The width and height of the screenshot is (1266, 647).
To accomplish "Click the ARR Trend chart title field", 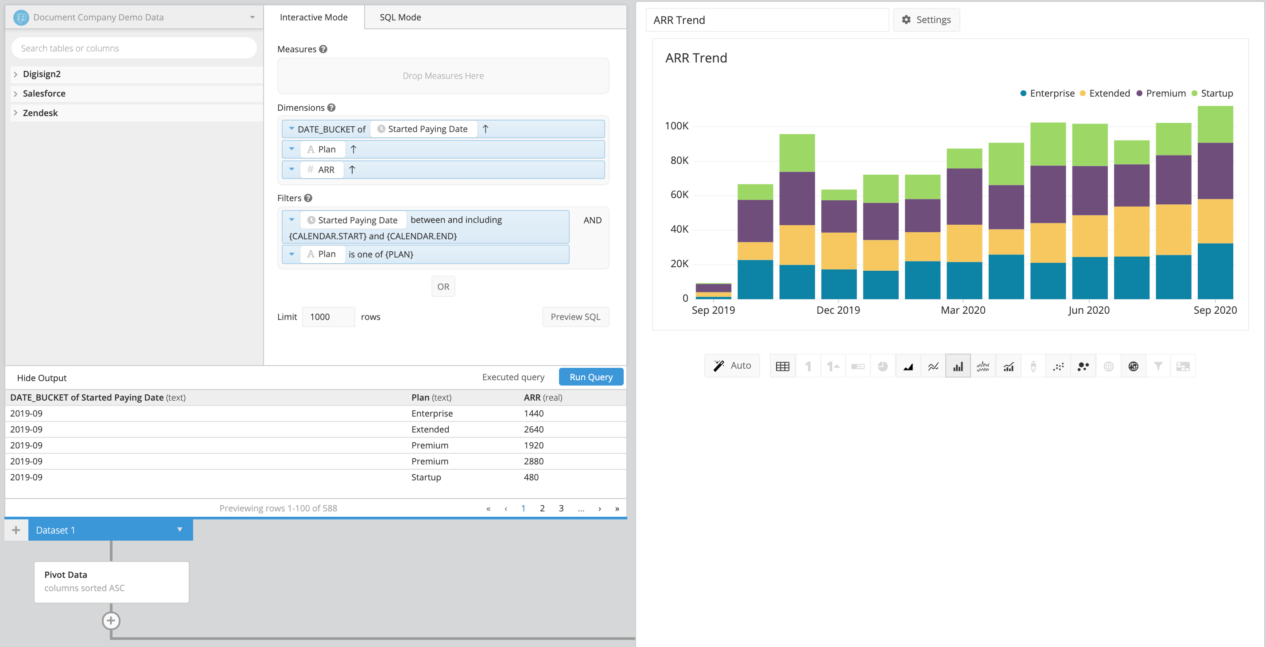I will 767,20.
